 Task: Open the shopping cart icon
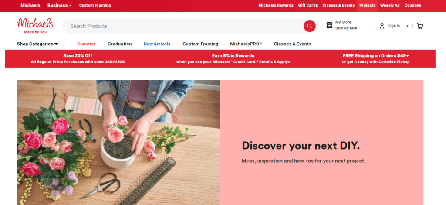click(420, 26)
